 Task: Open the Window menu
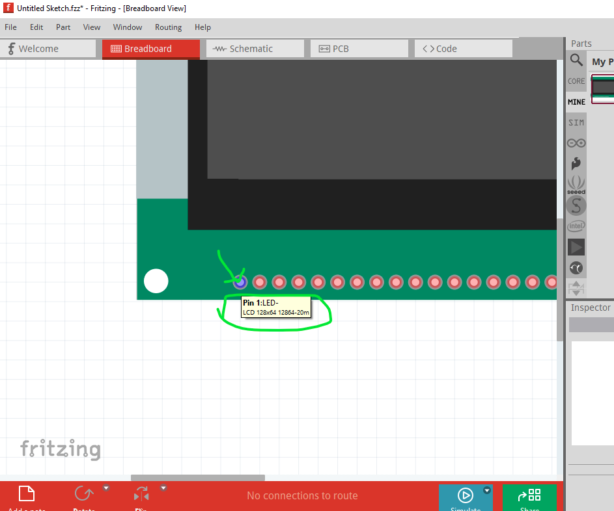127,27
